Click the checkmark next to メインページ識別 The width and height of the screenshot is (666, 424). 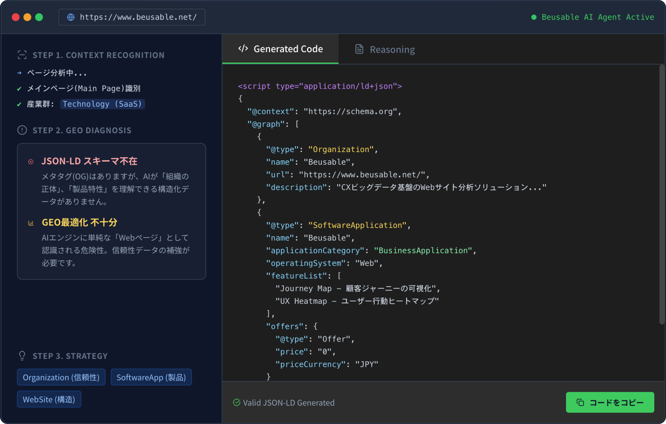tap(19, 89)
